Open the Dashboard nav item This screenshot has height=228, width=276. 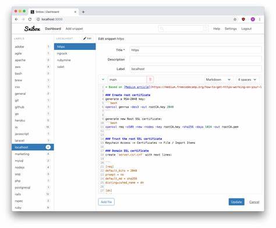point(53,28)
